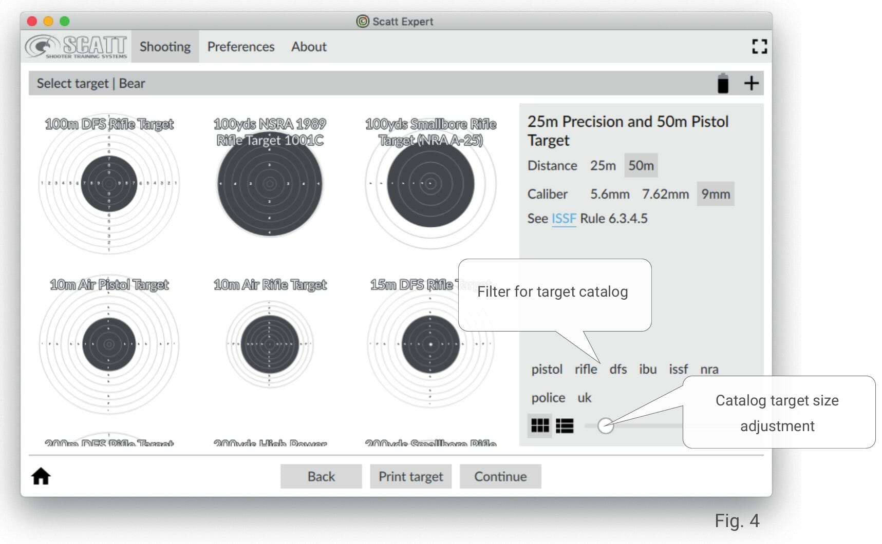The width and height of the screenshot is (882, 544).
Task: Add a new target with the plus icon
Action: coord(752,83)
